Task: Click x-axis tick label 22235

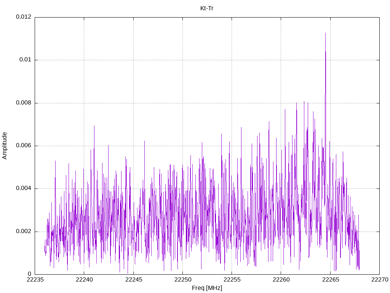Action: (35, 280)
